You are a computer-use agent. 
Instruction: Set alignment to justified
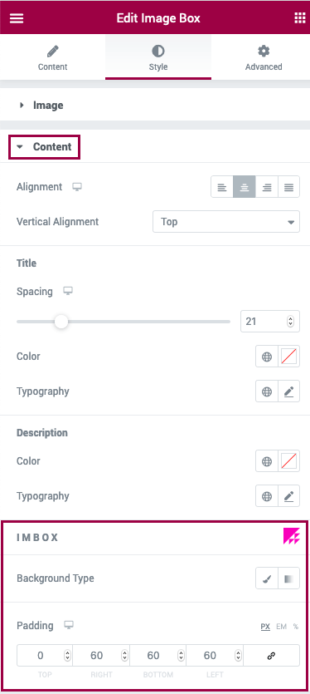288,187
